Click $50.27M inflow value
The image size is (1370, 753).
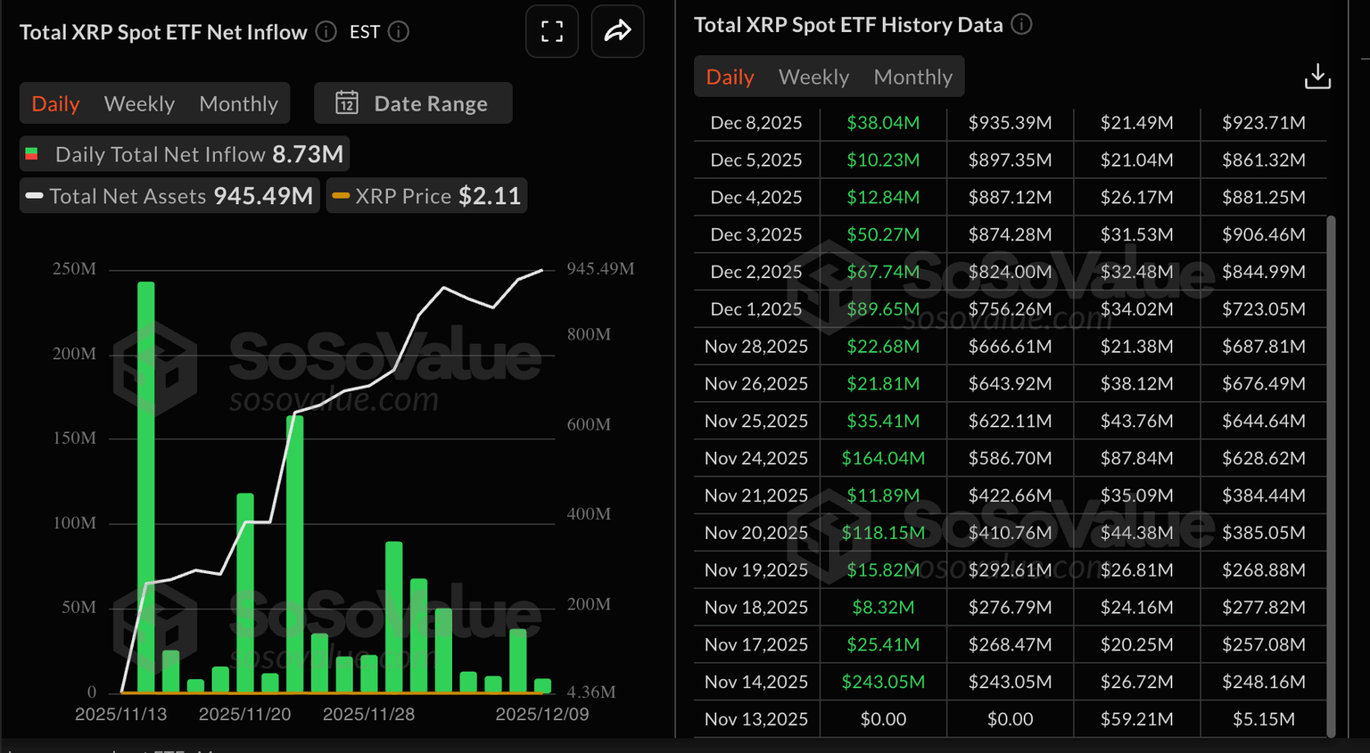click(x=883, y=235)
